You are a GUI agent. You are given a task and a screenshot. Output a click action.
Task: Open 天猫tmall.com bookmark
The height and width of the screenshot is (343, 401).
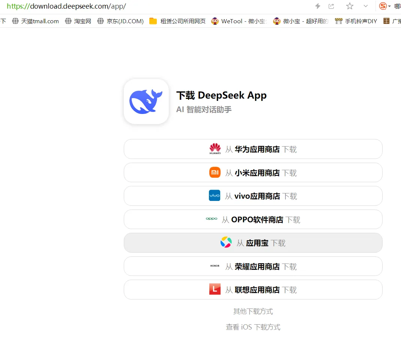coord(36,21)
